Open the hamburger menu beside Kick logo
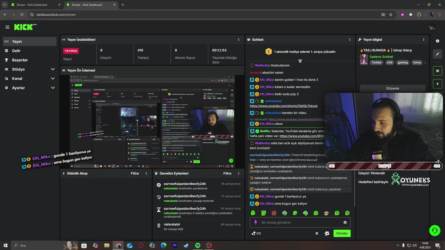Viewport: 445px width, 250px height. tap(7, 27)
